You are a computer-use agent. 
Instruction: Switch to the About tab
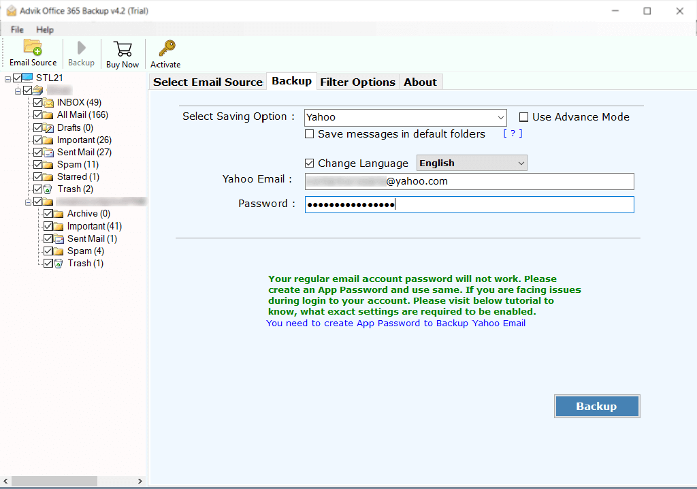pyautogui.click(x=420, y=82)
